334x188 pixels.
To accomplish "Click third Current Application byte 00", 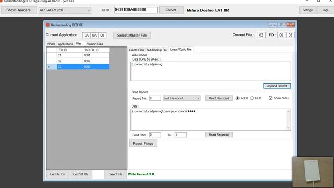I will pyautogui.click(x=102, y=36).
